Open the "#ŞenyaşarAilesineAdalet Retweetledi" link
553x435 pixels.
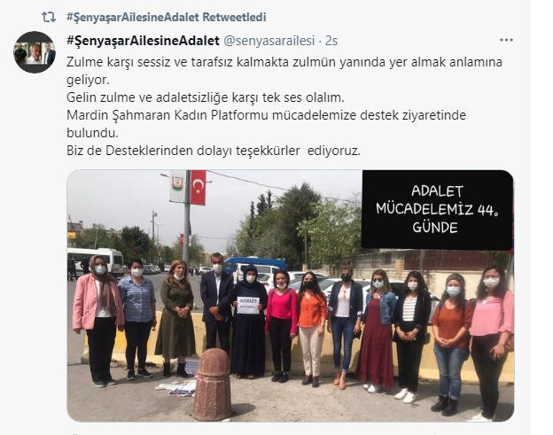(166, 17)
